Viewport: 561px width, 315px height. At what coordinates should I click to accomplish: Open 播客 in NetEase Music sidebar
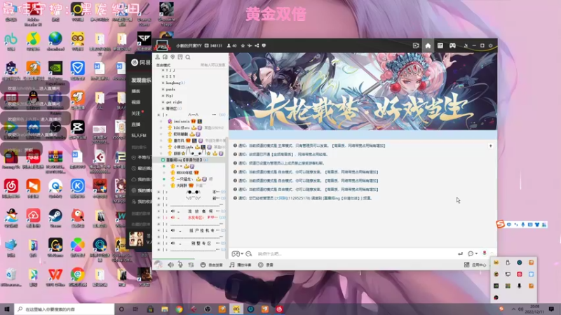tap(135, 91)
